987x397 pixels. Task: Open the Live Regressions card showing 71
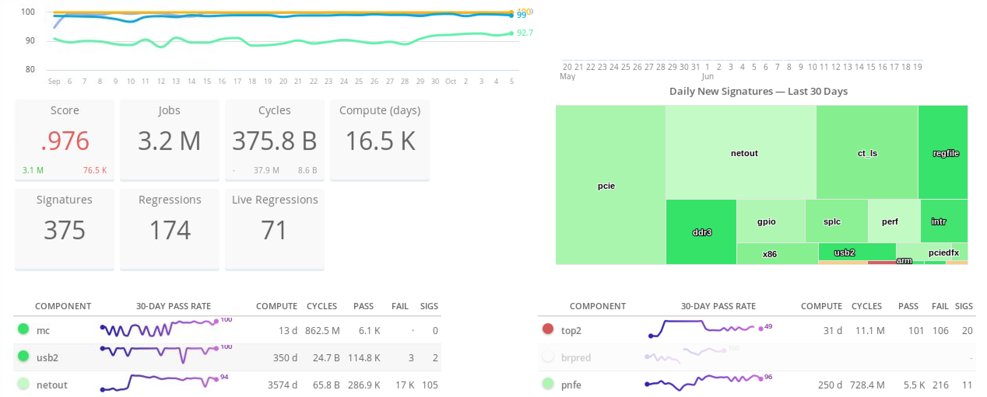coord(274,229)
